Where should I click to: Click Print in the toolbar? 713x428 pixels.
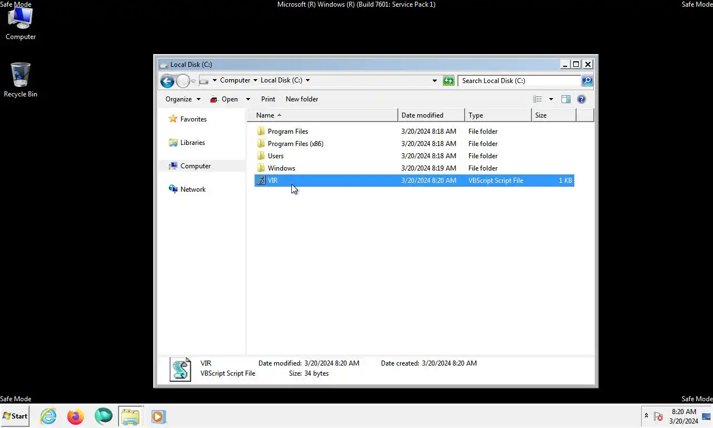click(x=268, y=99)
